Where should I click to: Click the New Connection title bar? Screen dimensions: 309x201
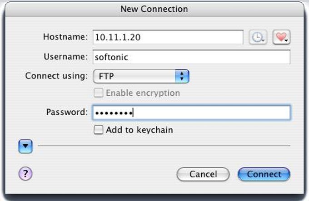[154, 9]
